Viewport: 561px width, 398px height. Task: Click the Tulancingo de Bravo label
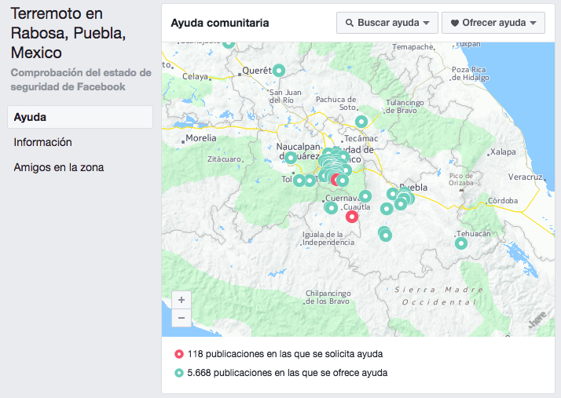click(x=405, y=107)
